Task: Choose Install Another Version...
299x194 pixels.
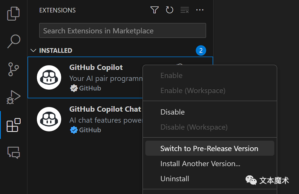Action: coord(210,163)
